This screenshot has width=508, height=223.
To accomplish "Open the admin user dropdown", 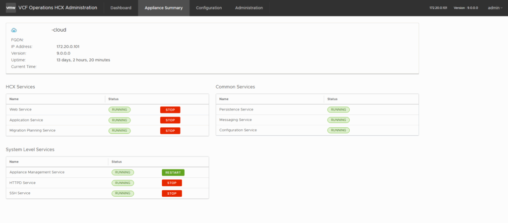I will [495, 8].
